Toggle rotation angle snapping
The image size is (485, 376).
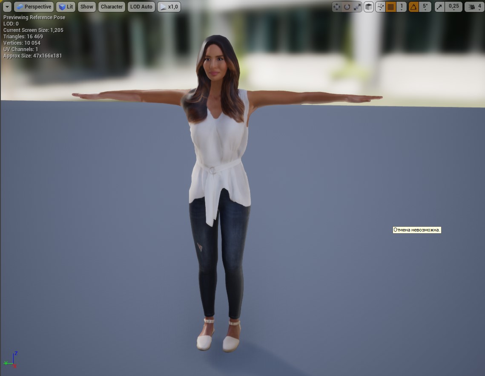pos(413,6)
